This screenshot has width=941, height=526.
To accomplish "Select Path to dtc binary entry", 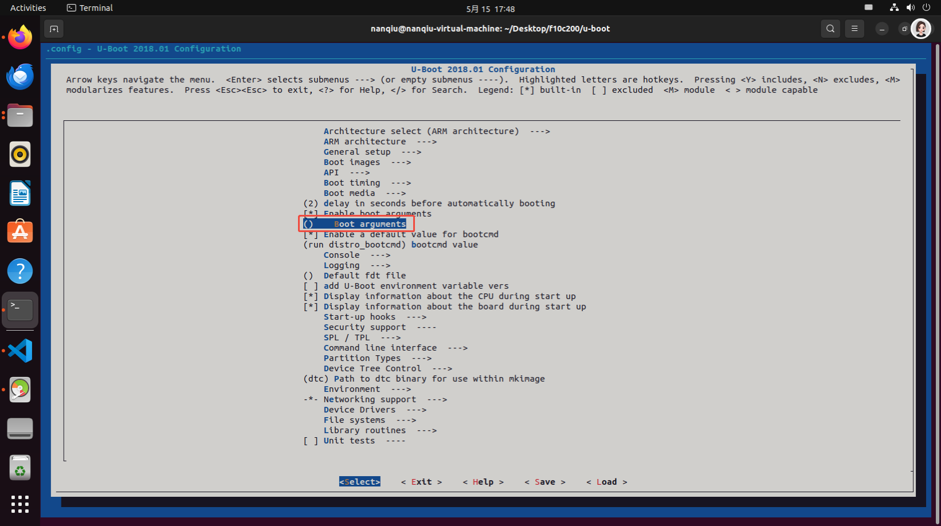I will coord(424,379).
